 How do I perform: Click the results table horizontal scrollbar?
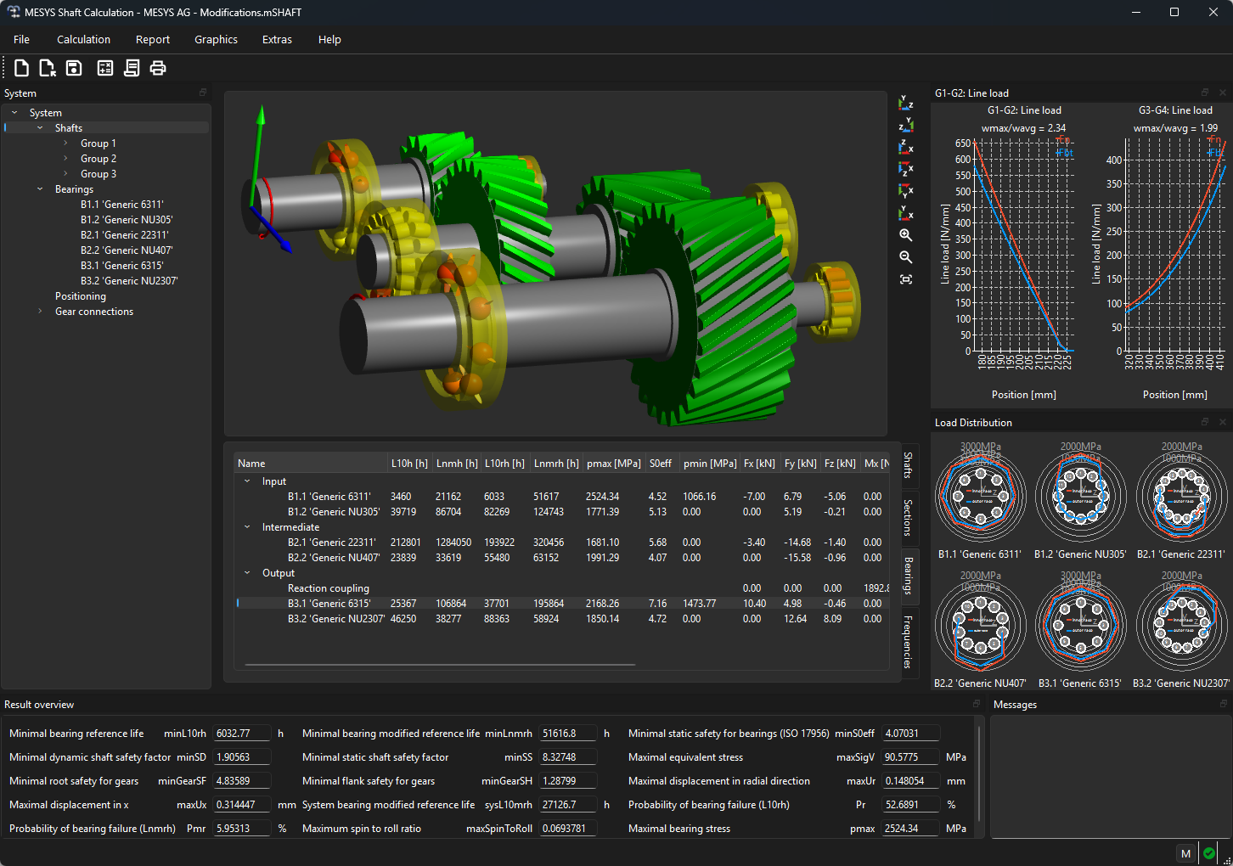tap(440, 665)
